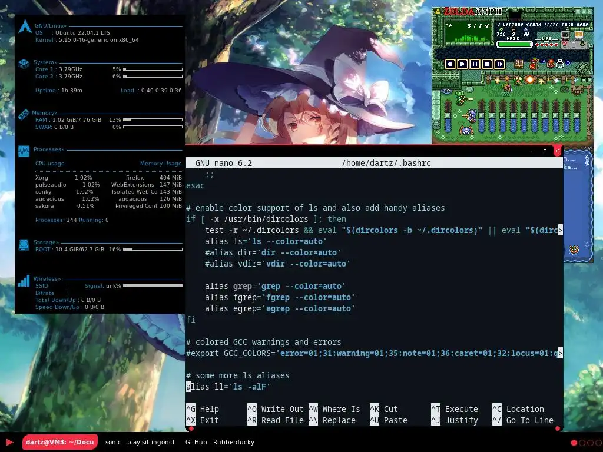Screen dimensions: 603x452
Task: Click ^K Cut in nano
Action: [x=384, y=409]
